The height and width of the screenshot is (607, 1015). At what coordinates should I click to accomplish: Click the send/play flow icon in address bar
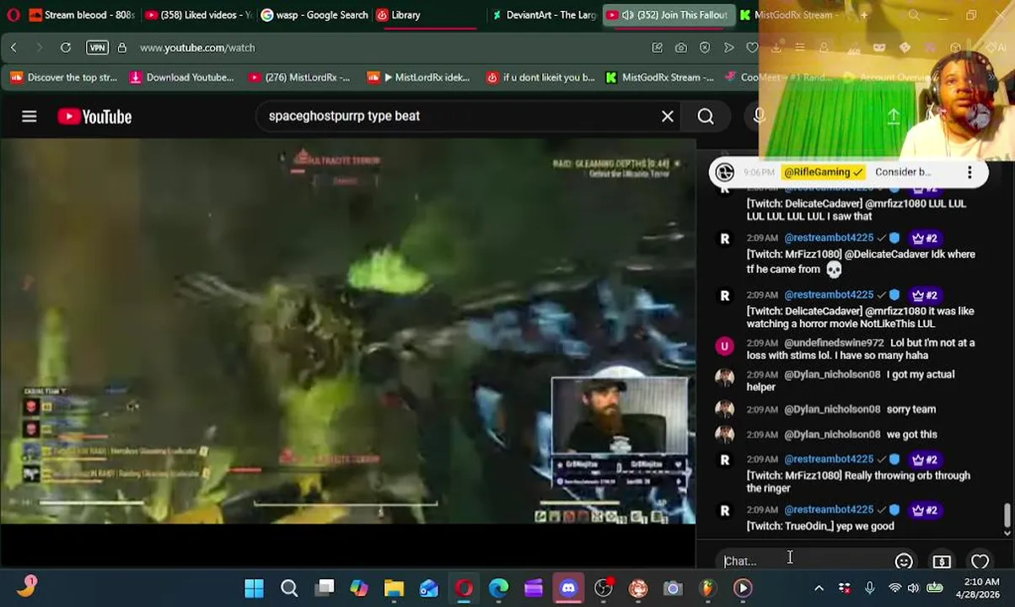tap(728, 48)
